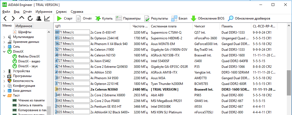The height and width of the screenshot is (115, 292).
Task: Go up one level with up arrow
Action: [x=22, y=18]
